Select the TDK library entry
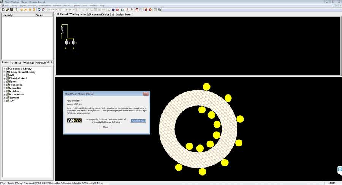 tap(12, 101)
